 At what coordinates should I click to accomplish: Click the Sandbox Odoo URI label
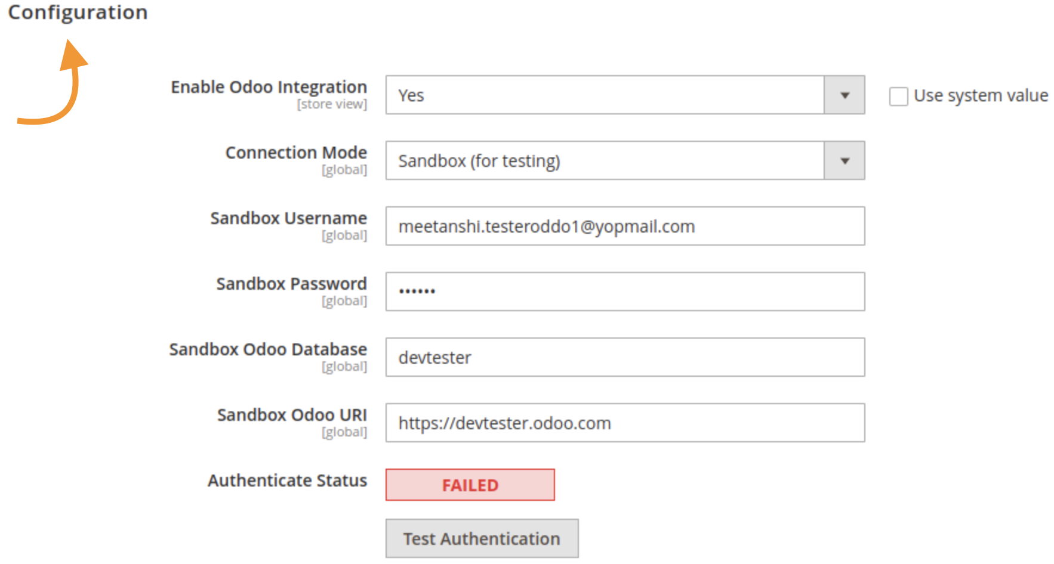click(x=292, y=415)
